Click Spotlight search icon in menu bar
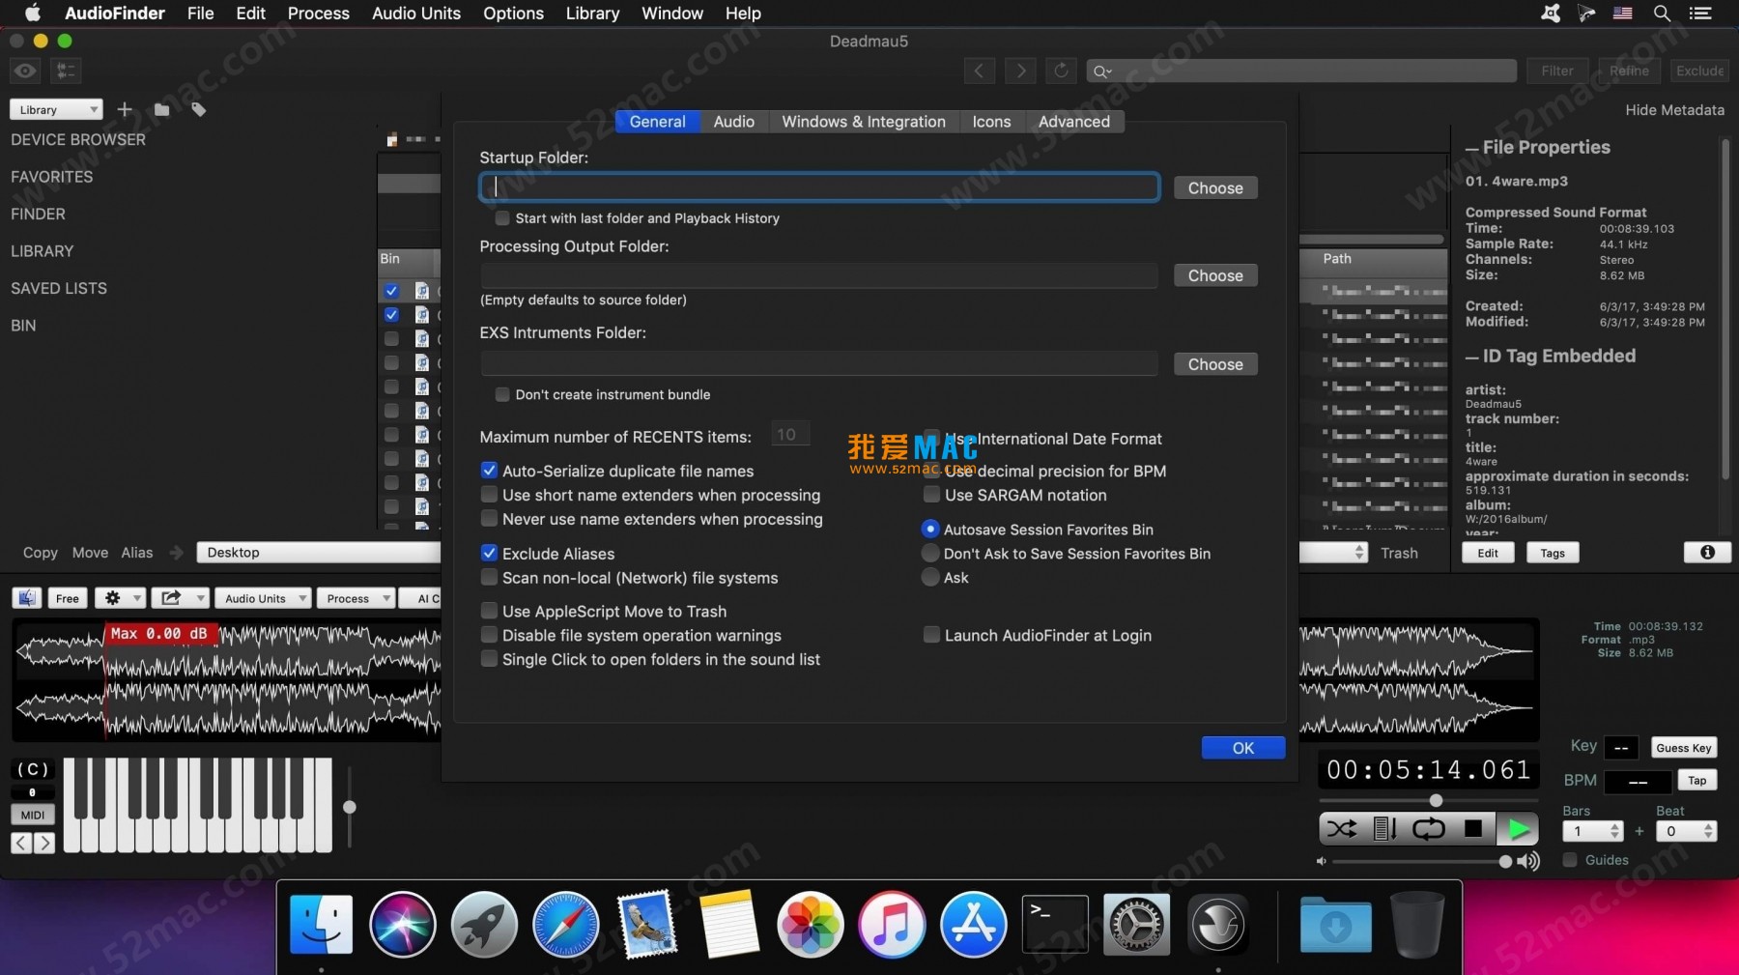Image resolution: width=1739 pixels, height=975 pixels. [1662, 14]
